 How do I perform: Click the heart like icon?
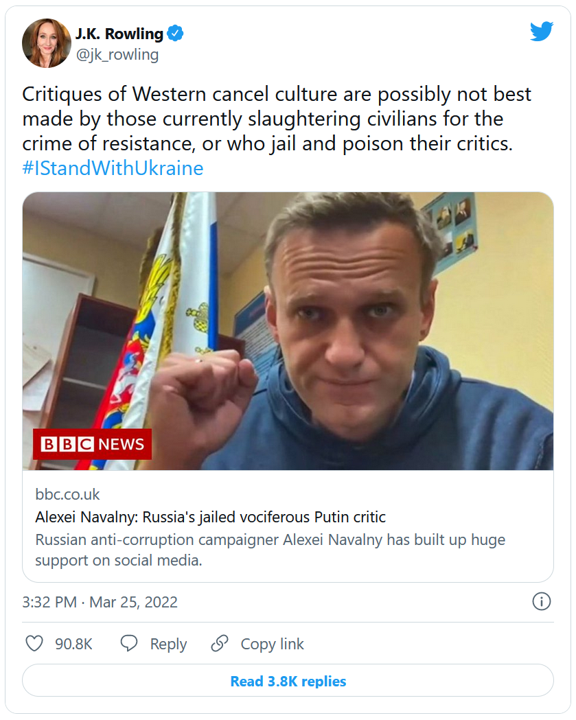(34, 644)
